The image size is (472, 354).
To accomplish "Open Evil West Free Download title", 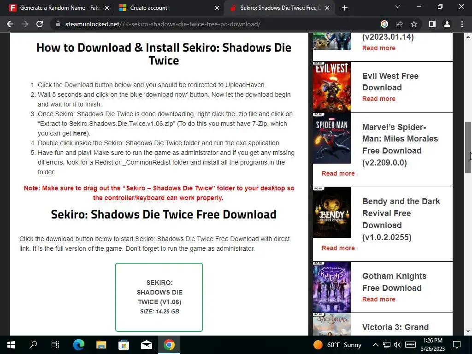I will tap(390, 82).
